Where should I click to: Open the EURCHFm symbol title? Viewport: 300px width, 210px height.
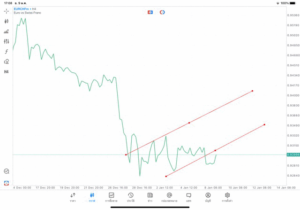click(22, 8)
